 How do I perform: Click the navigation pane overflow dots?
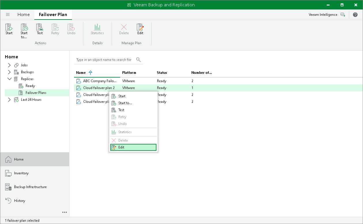click(x=65, y=212)
